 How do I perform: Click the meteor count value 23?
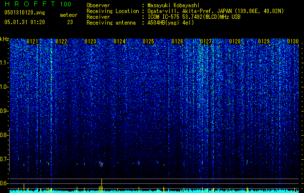(70, 22)
